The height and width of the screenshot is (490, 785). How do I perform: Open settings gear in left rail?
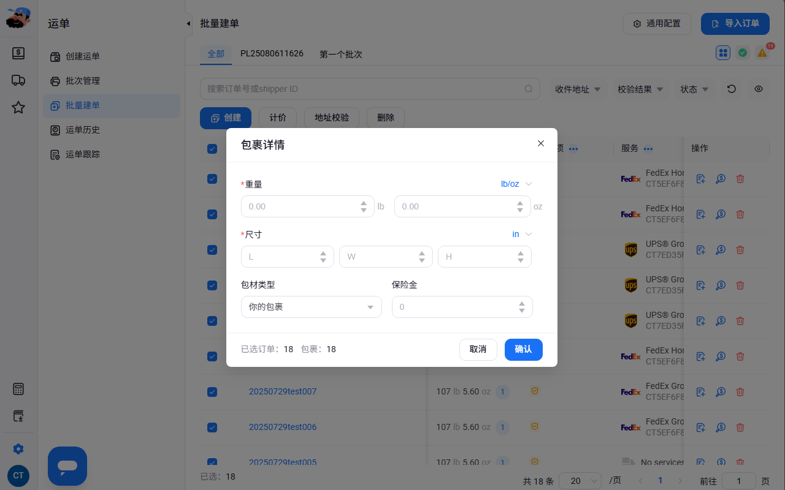coord(18,449)
